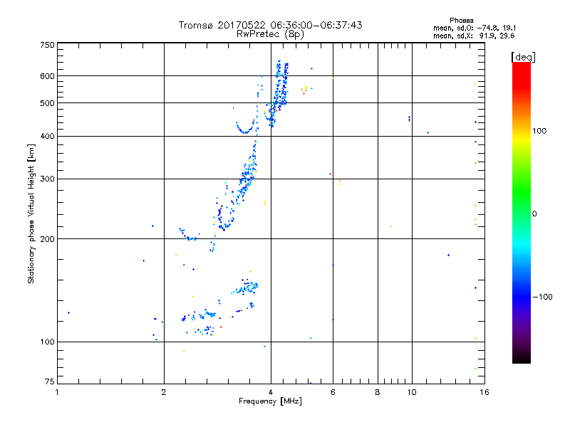
Task: Click the x-axis label '8'
Action: [x=378, y=392]
